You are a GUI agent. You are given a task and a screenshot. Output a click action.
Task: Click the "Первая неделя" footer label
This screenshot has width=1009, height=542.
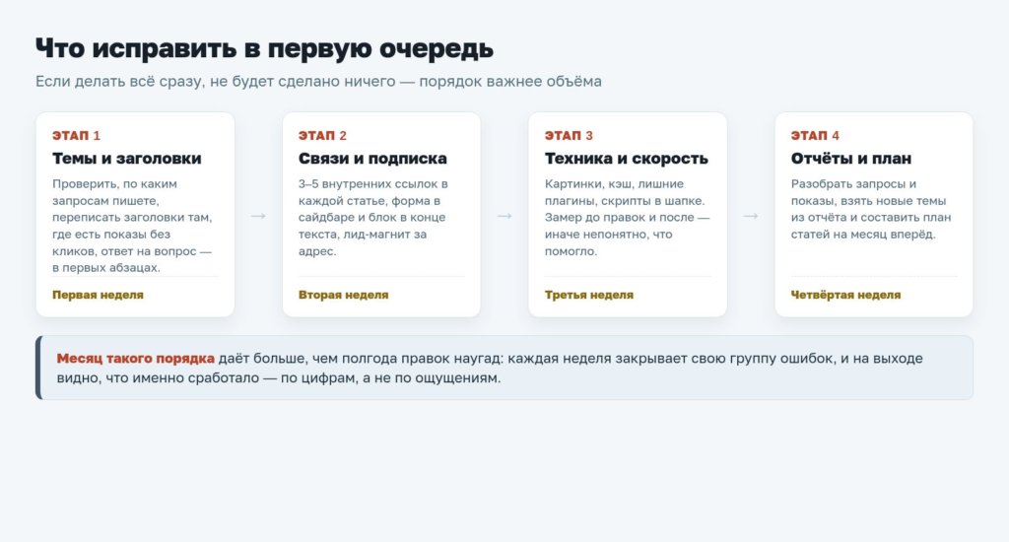(98, 295)
